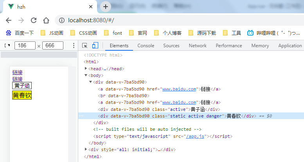Viewport: 304px width, 162px height.
Task: Click the viewport width field 186
Action: tap(25, 46)
